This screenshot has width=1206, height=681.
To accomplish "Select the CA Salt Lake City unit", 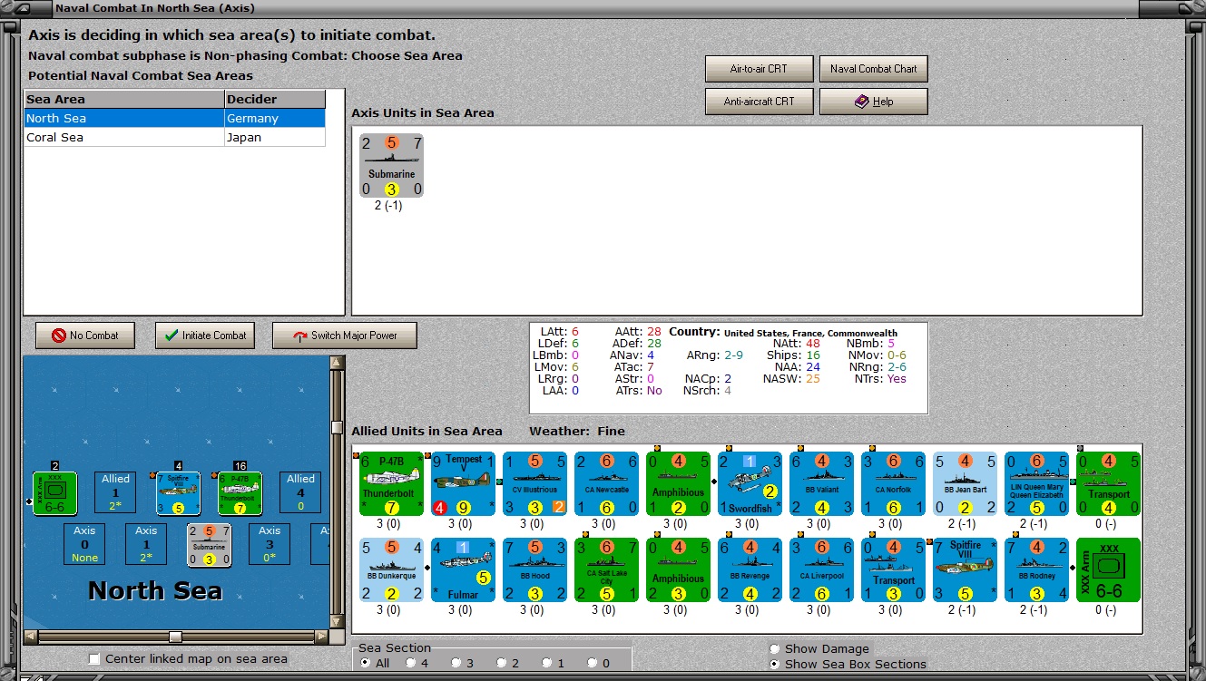I will pyautogui.click(x=607, y=569).
